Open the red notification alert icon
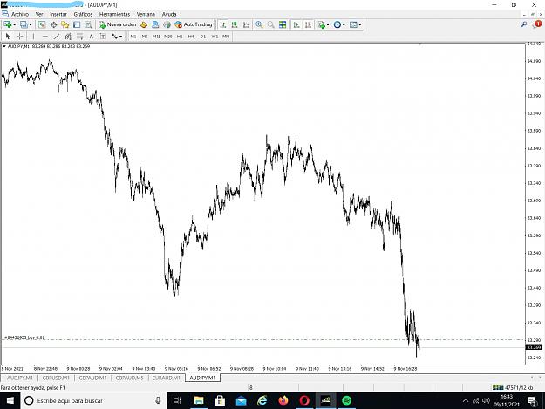The width and height of the screenshot is (545, 409). point(537,24)
